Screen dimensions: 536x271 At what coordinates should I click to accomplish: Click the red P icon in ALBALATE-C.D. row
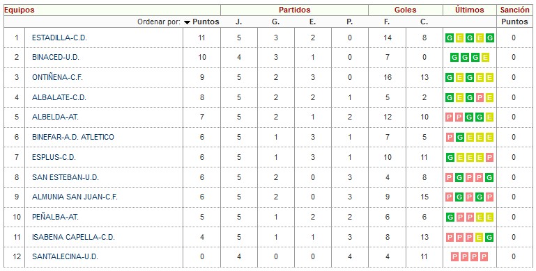click(480, 98)
